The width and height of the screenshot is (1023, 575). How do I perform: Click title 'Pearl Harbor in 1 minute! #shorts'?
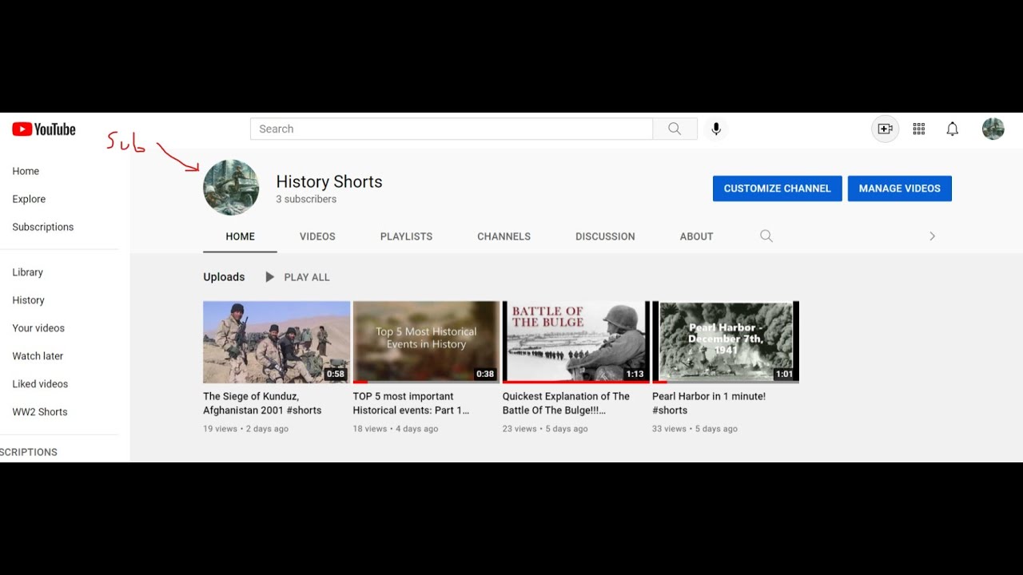pos(709,403)
